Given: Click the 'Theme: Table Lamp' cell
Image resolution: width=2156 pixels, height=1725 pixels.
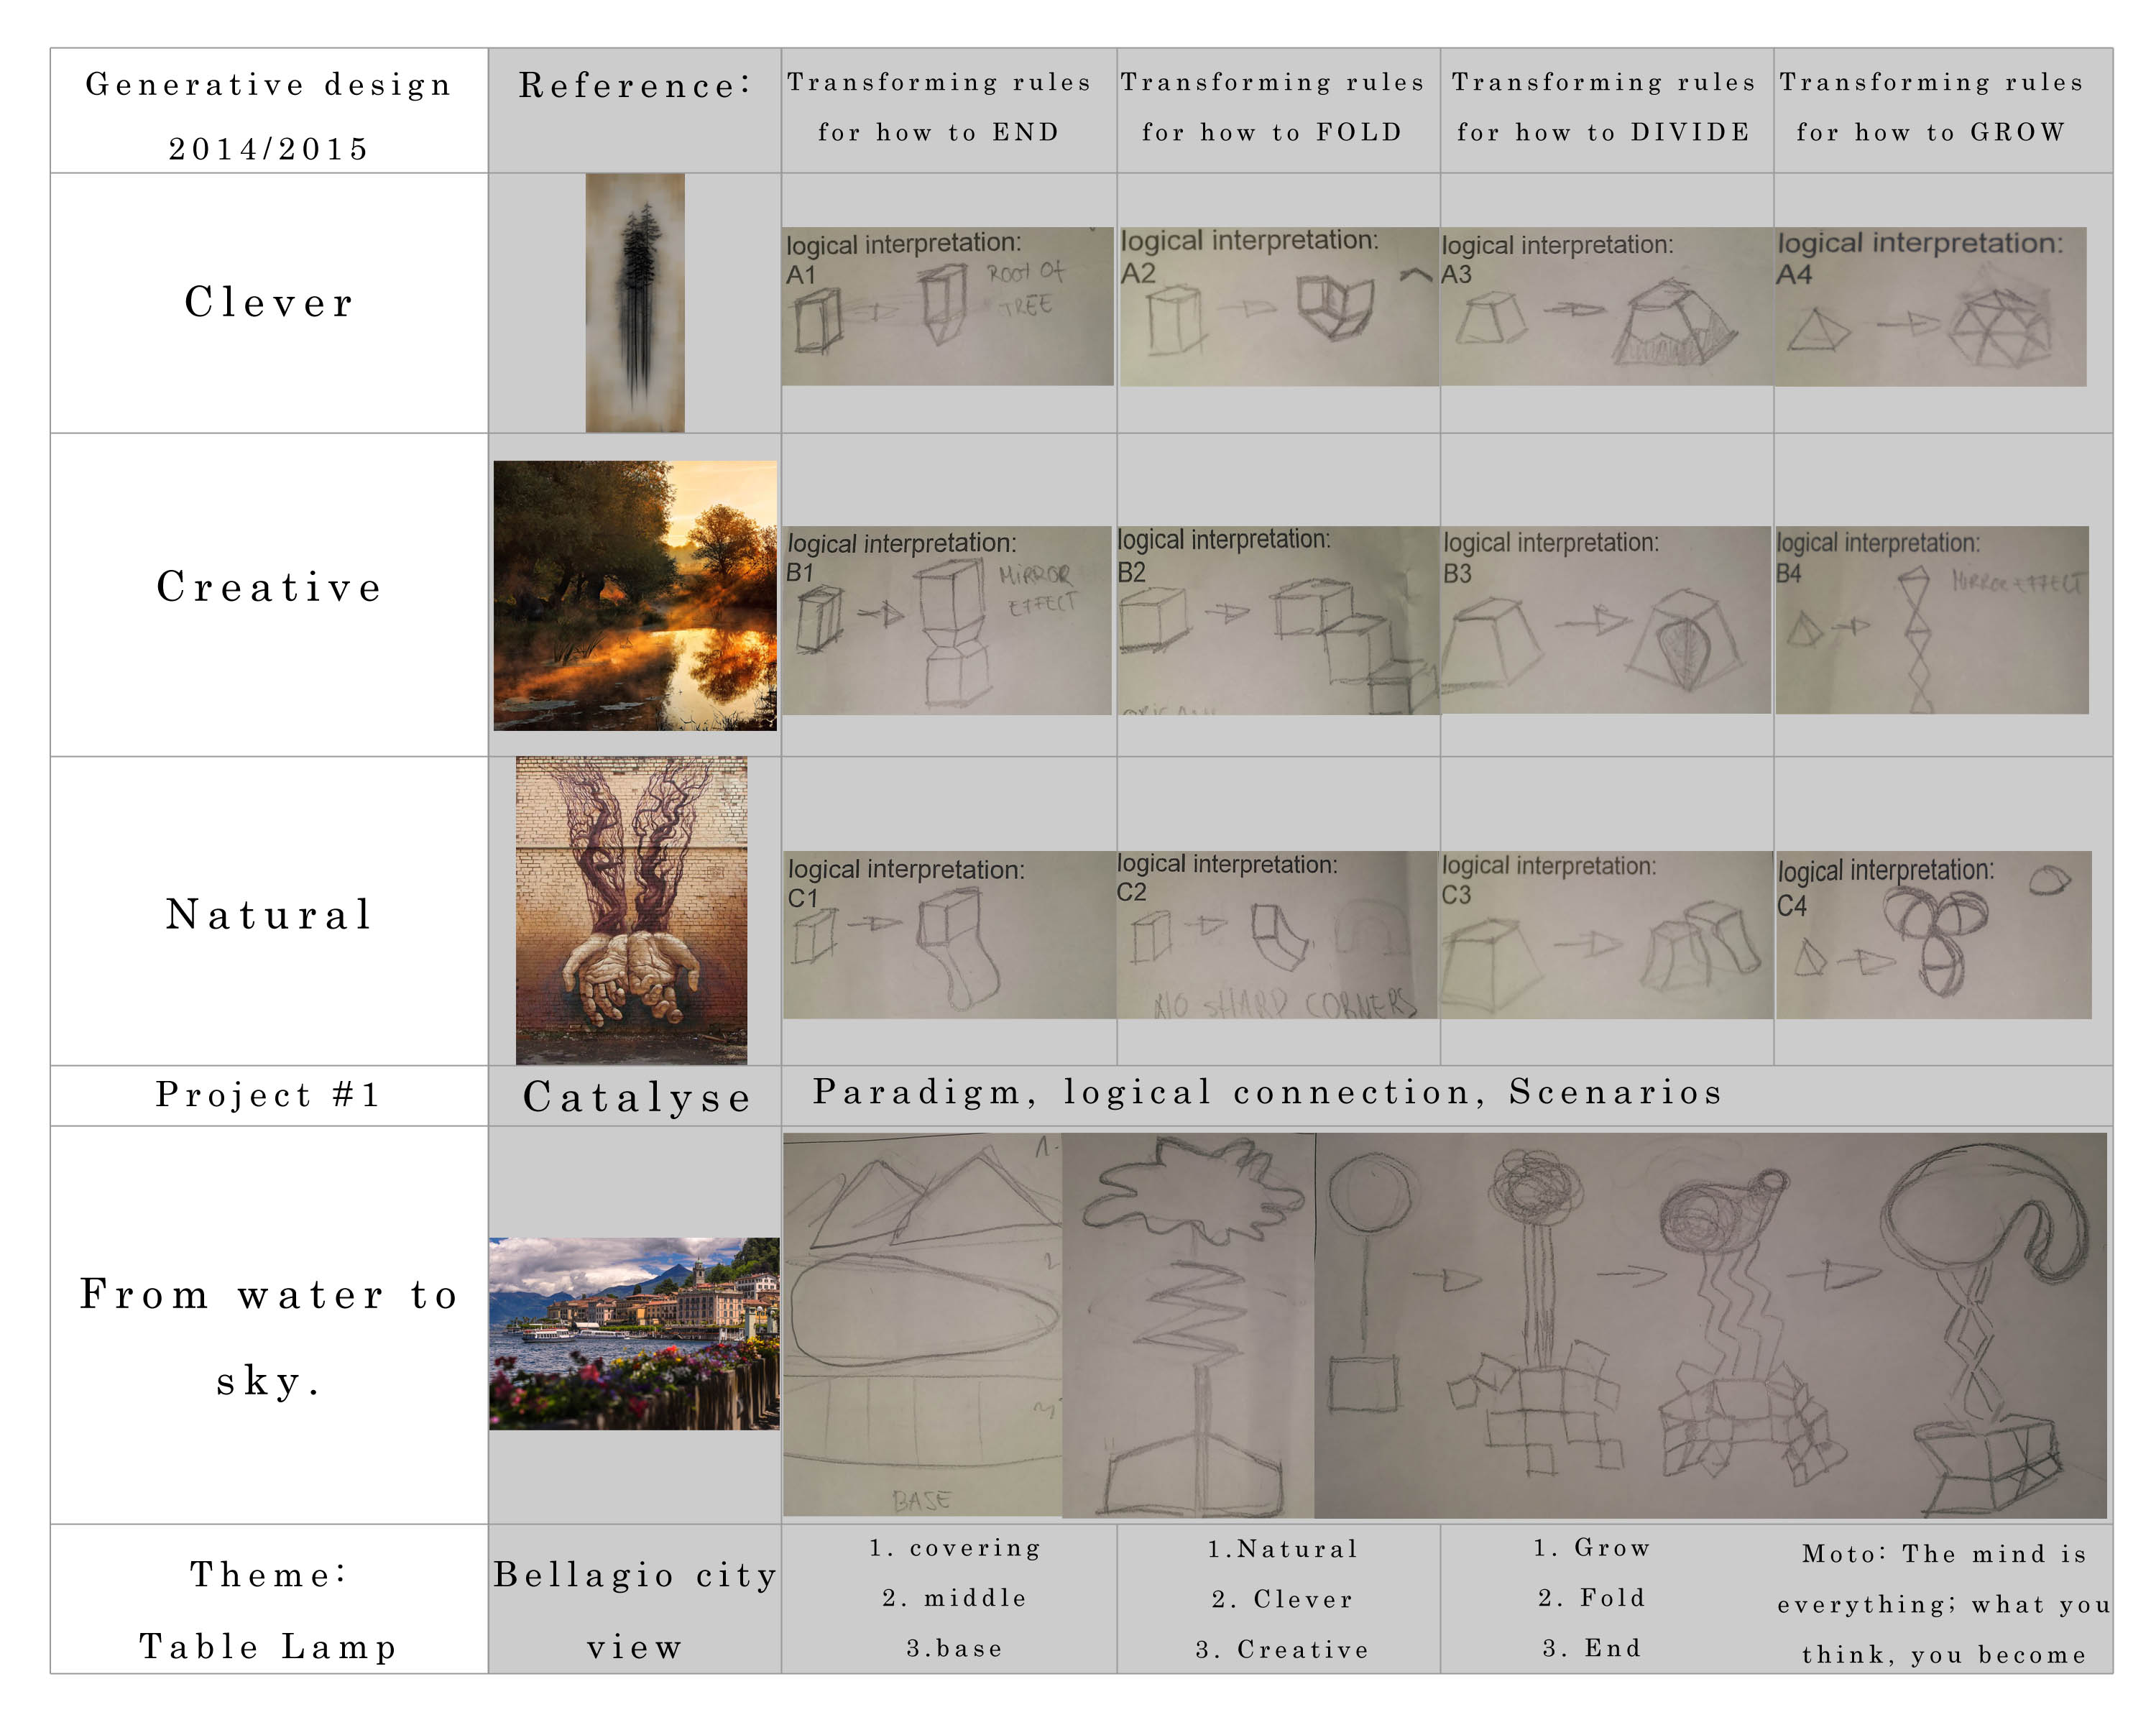Looking at the screenshot, I should (x=268, y=1609).
